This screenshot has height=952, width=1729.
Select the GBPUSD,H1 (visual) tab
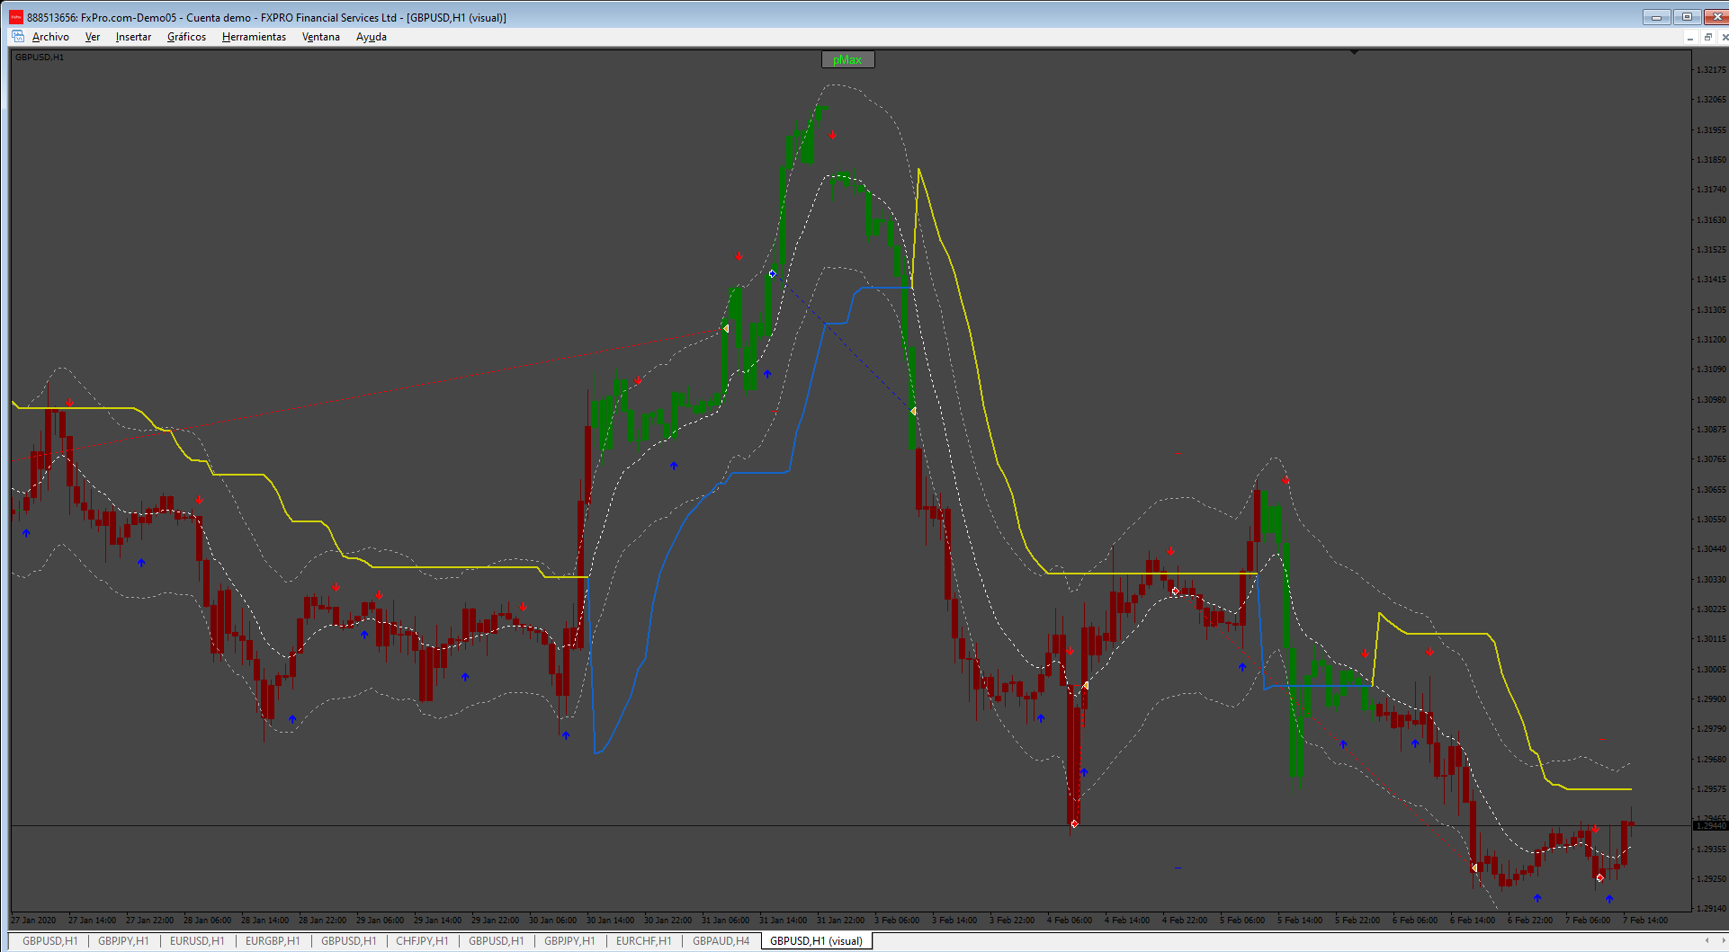tap(816, 941)
